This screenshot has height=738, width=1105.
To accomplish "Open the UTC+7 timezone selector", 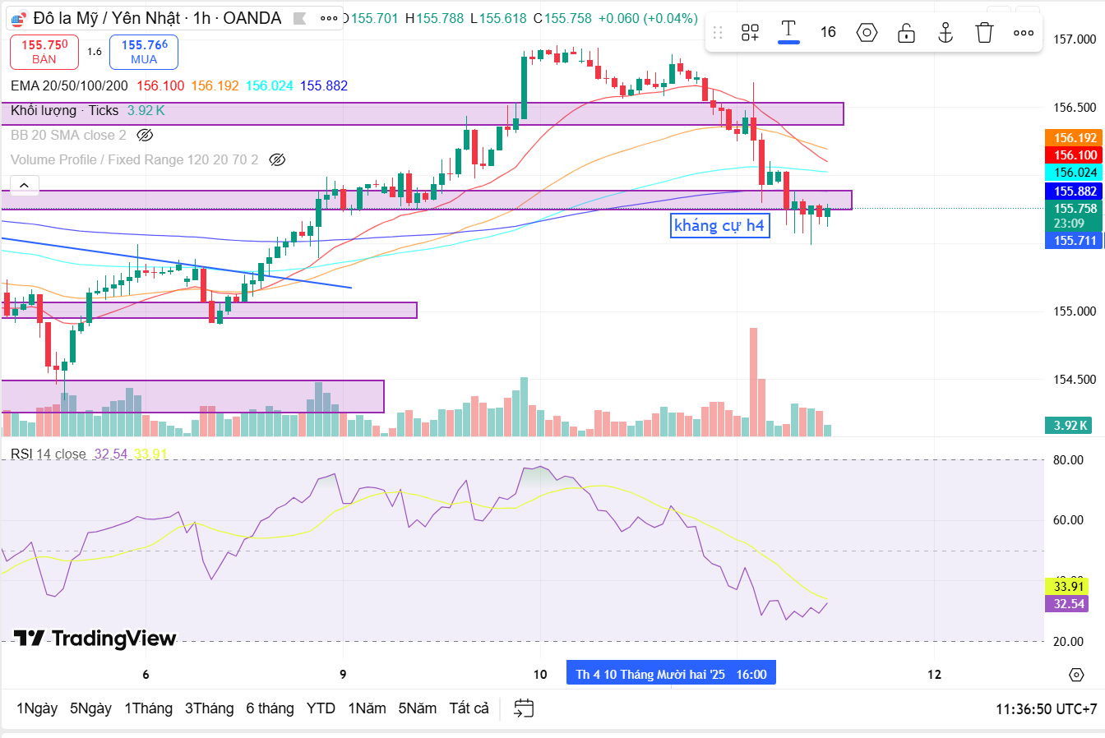I will 1046,708.
